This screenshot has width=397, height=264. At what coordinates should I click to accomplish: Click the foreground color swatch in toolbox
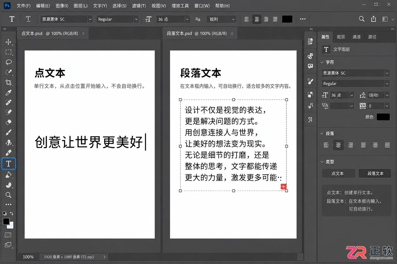click(6, 221)
